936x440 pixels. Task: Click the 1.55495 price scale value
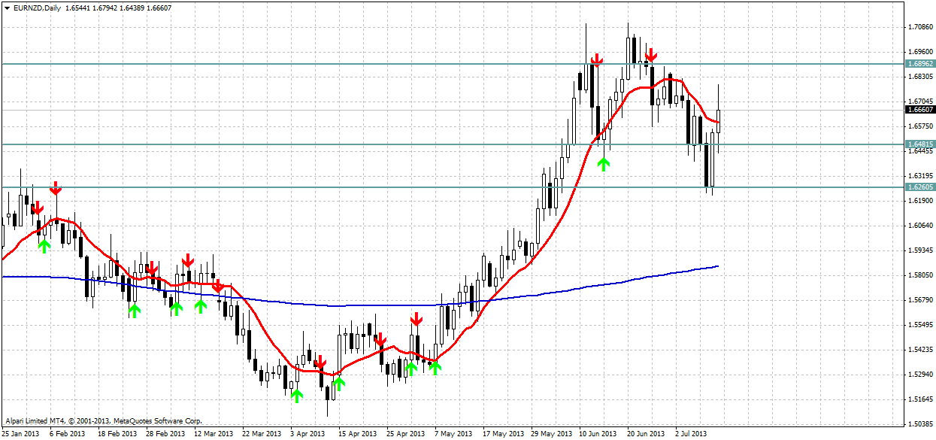(x=920, y=325)
